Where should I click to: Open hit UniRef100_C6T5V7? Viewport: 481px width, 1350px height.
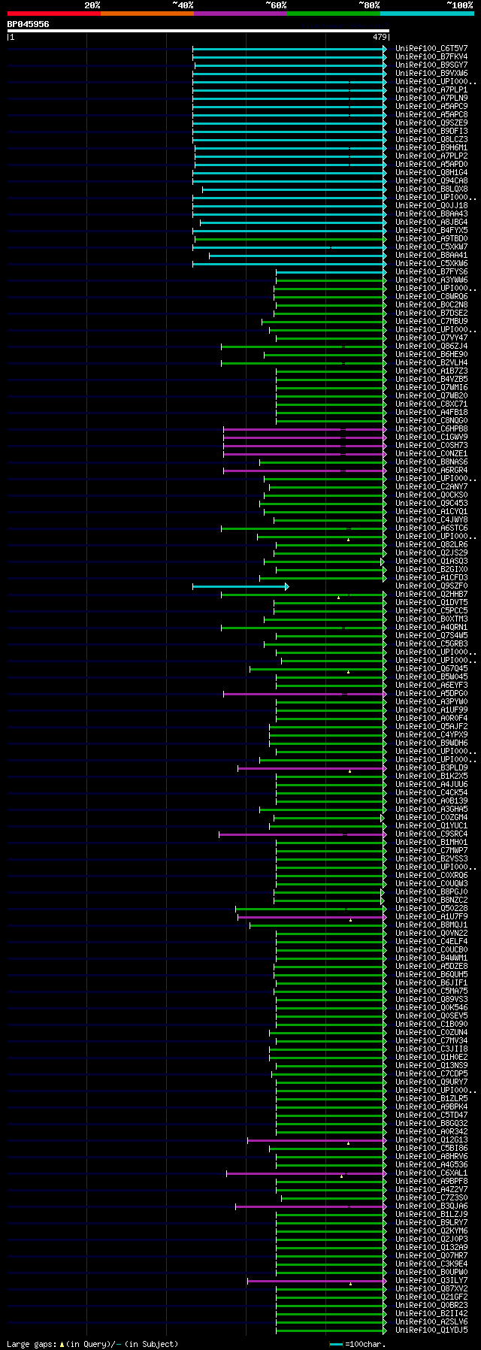[431, 49]
